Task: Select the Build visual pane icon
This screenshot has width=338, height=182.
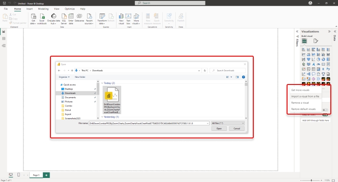Action: (304, 41)
